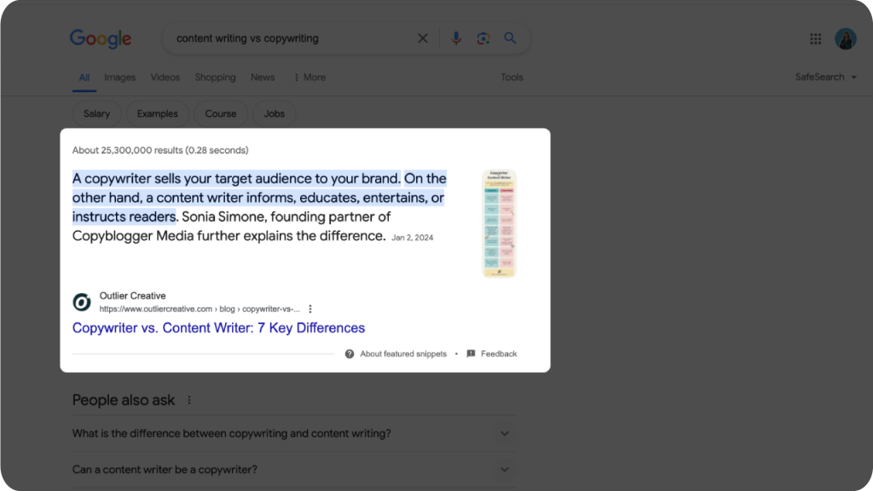Open the Google apps grid icon

click(816, 39)
